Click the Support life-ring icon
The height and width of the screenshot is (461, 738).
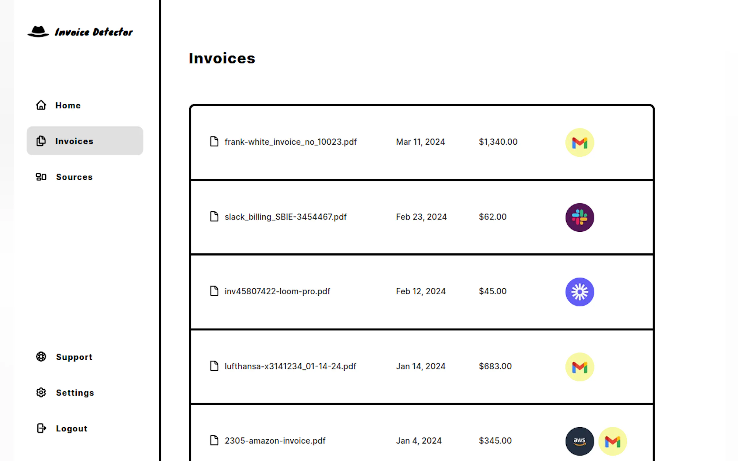[41, 357]
